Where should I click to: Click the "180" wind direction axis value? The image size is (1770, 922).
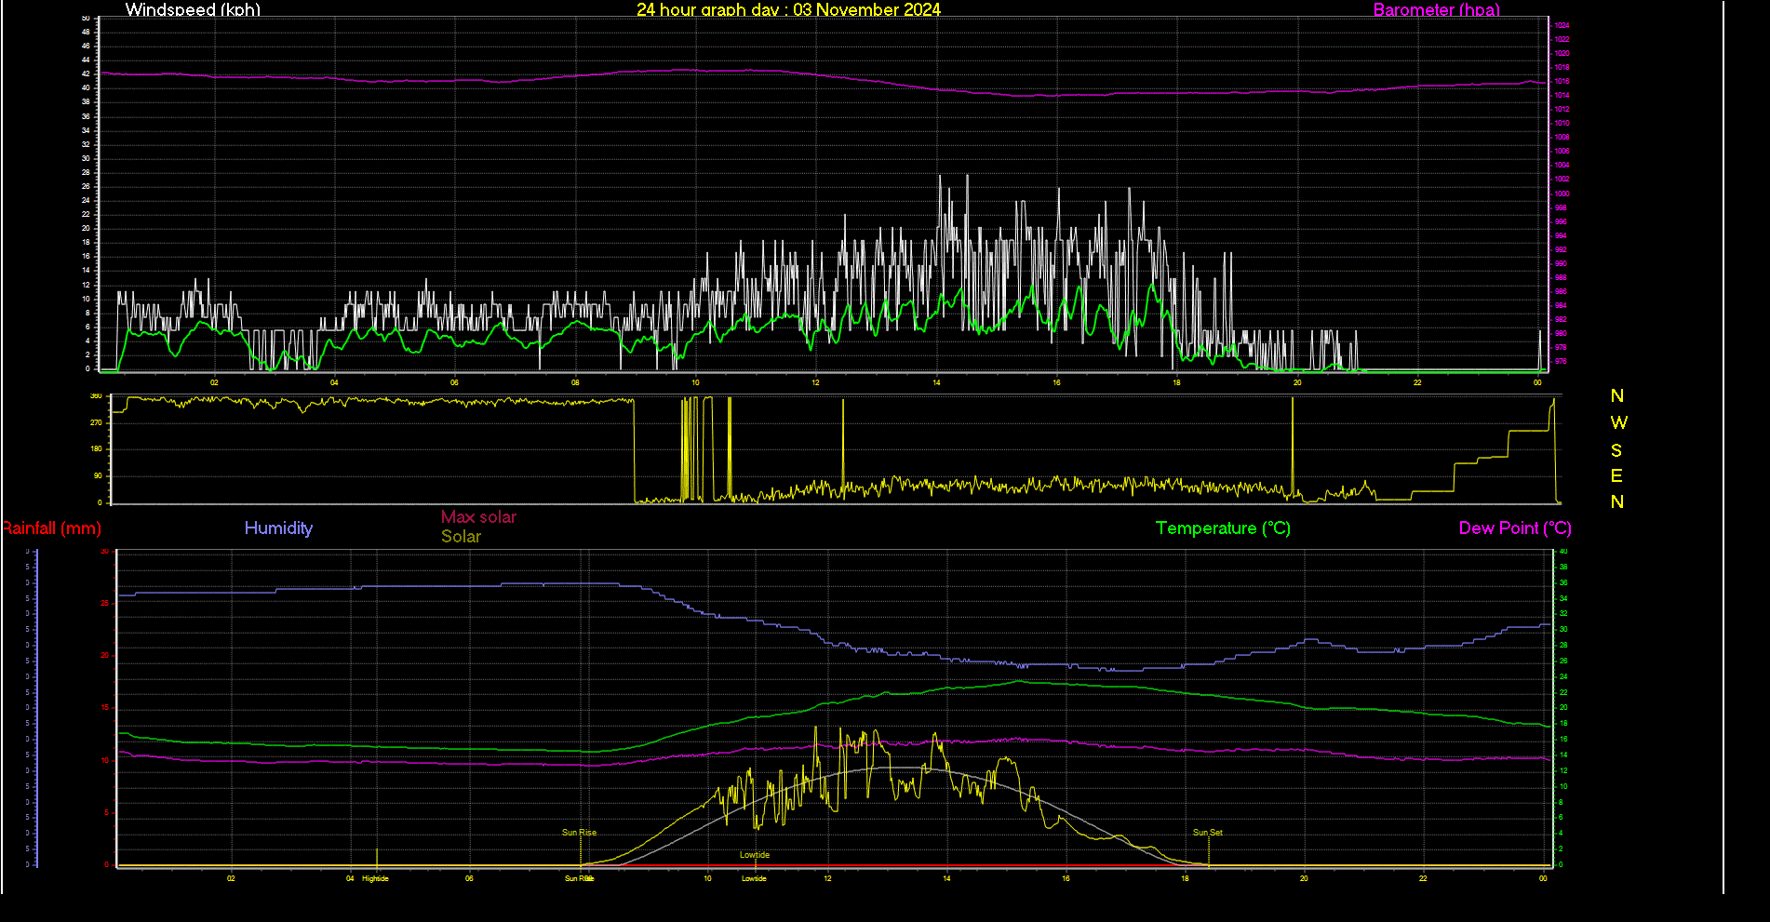click(96, 449)
